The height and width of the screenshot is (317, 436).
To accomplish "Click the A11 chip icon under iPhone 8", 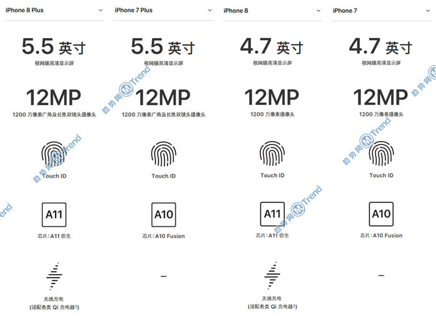I will point(272,214).
